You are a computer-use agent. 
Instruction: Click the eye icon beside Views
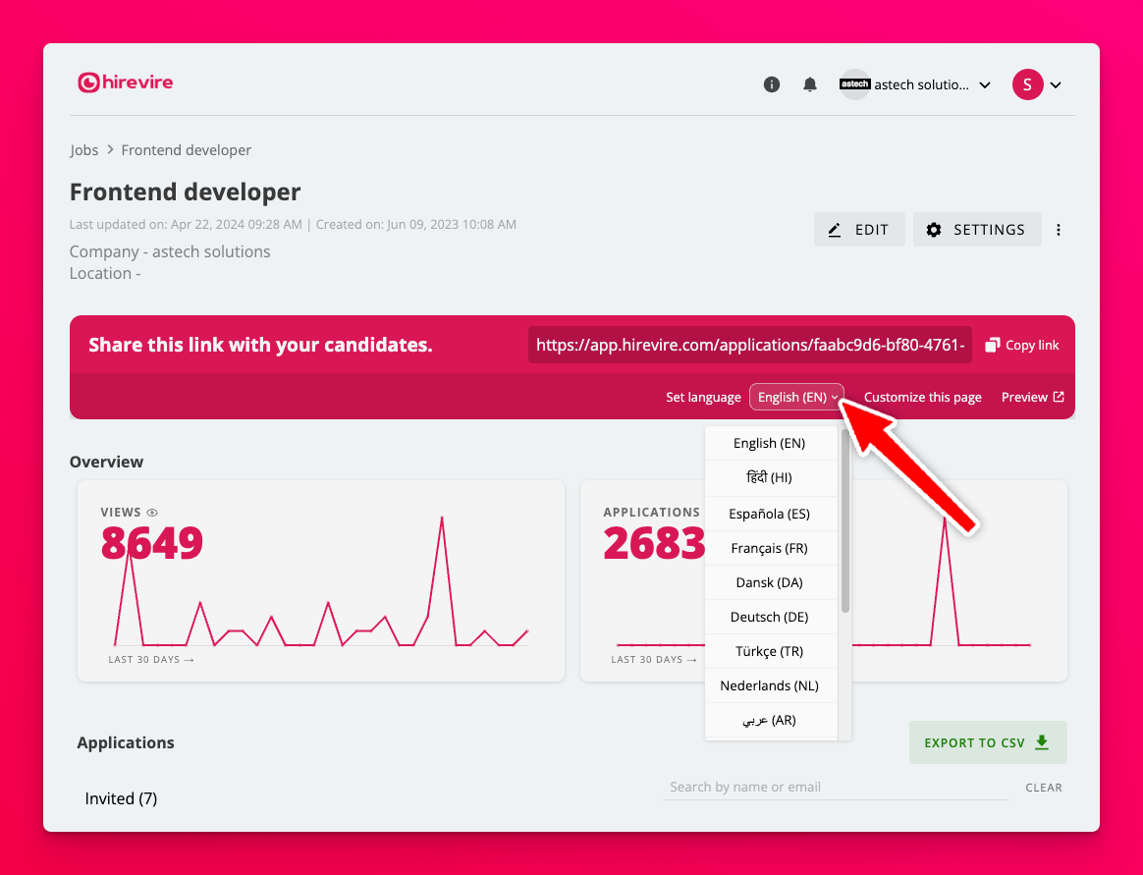click(x=152, y=513)
